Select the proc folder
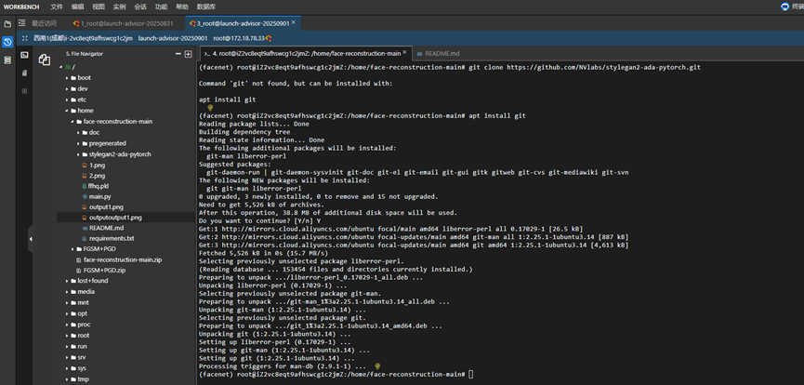The height and width of the screenshot is (385, 804). [84, 325]
